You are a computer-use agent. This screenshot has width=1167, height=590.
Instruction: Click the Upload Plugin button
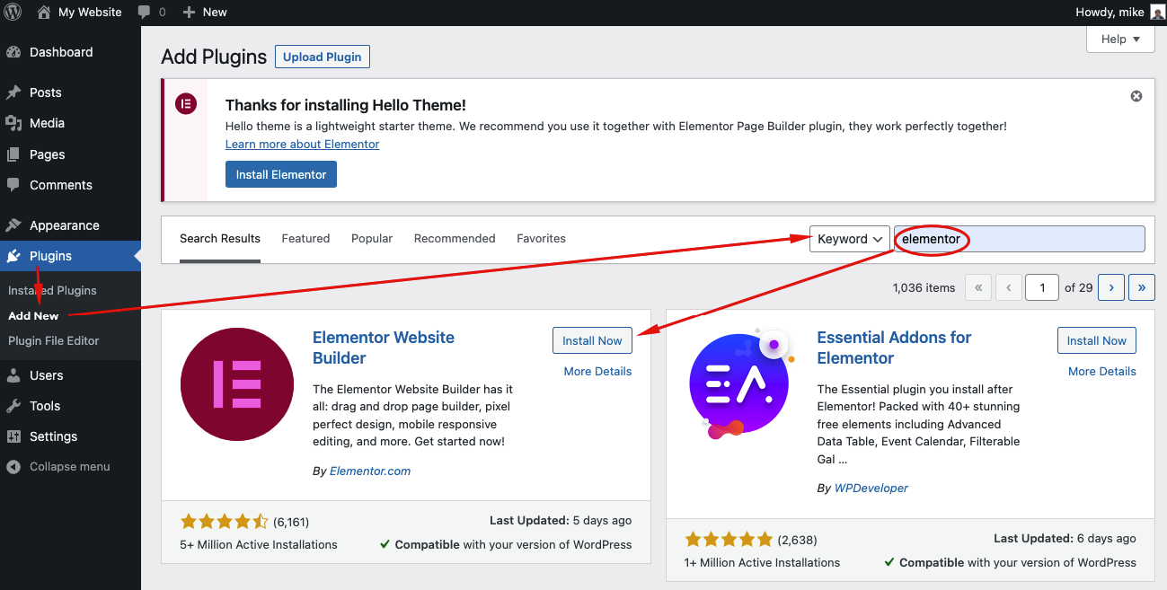point(323,57)
